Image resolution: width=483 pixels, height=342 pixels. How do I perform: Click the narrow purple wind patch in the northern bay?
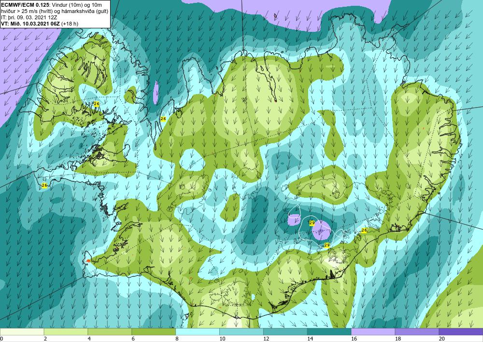(156, 92)
